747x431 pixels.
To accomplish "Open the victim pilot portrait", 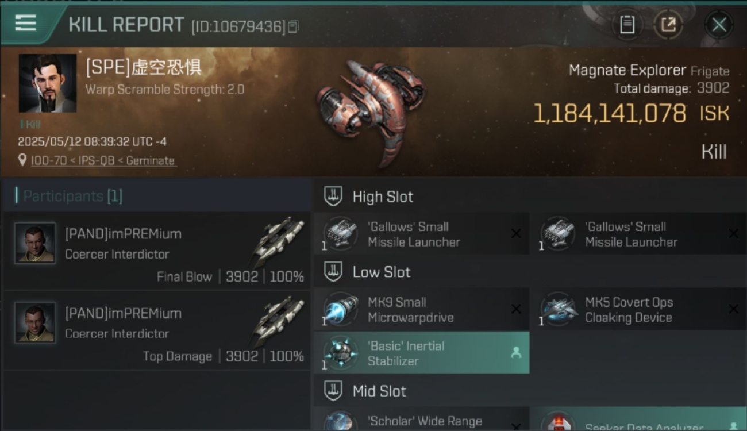I will [48, 83].
